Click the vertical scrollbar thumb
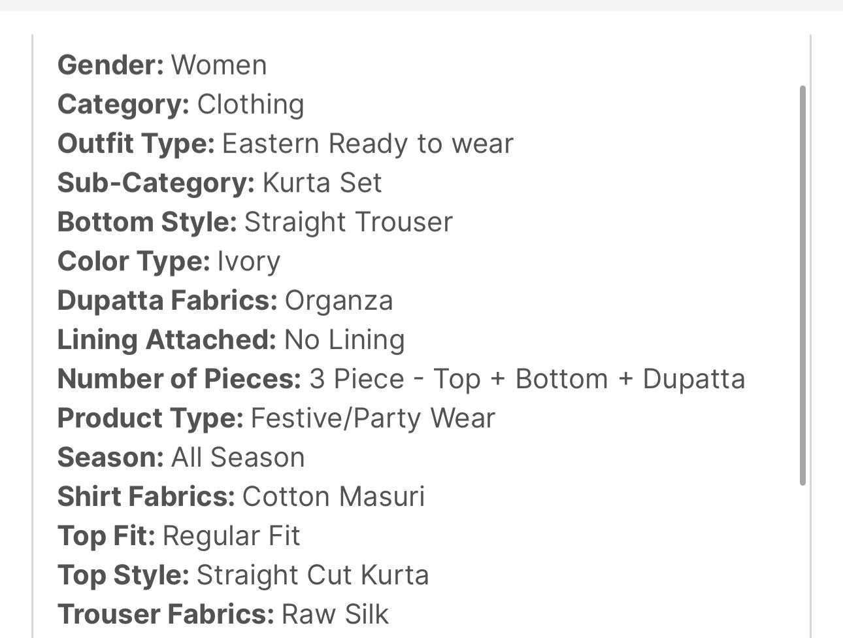This screenshot has height=638, width=843. point(802,285)
